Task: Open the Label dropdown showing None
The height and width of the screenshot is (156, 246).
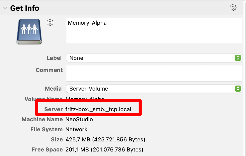Action: coord(151,58)
